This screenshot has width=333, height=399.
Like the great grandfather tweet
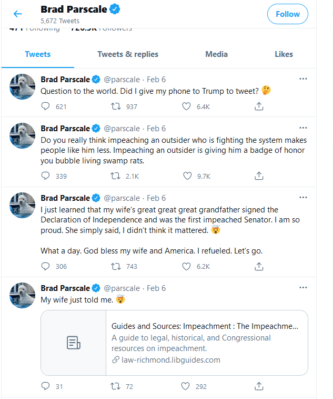click(x=186, y=266)
